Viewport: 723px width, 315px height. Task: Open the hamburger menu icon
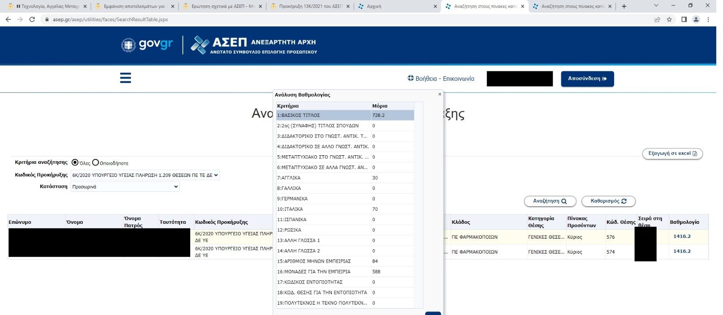125,78
